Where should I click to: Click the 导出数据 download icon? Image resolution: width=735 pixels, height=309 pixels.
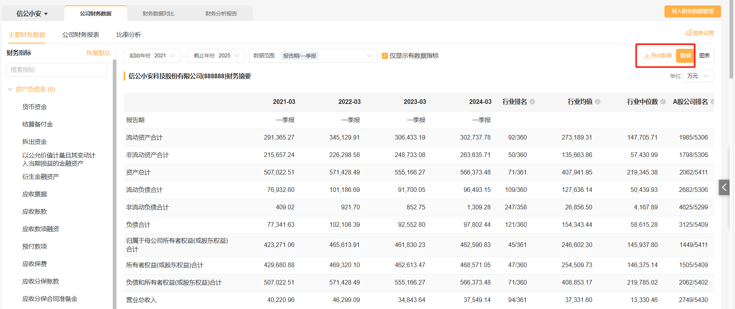(647, 56)
